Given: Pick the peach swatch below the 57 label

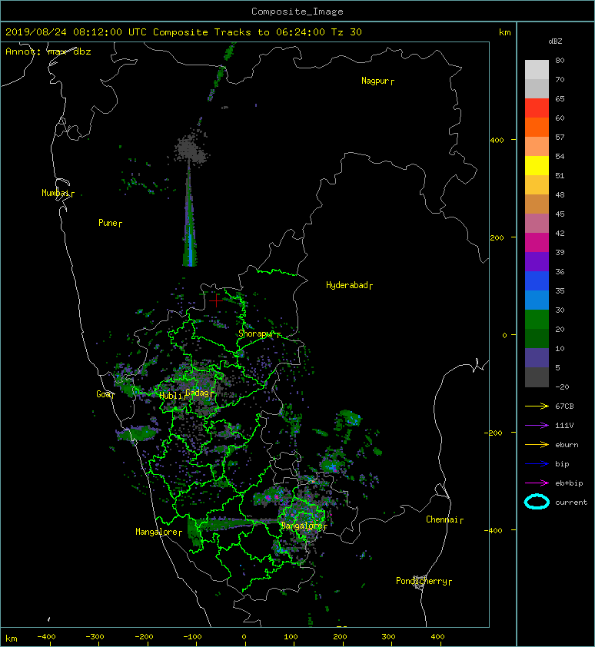Looking at the screenshot, I should pyautogui.click(x=537, y=147).
